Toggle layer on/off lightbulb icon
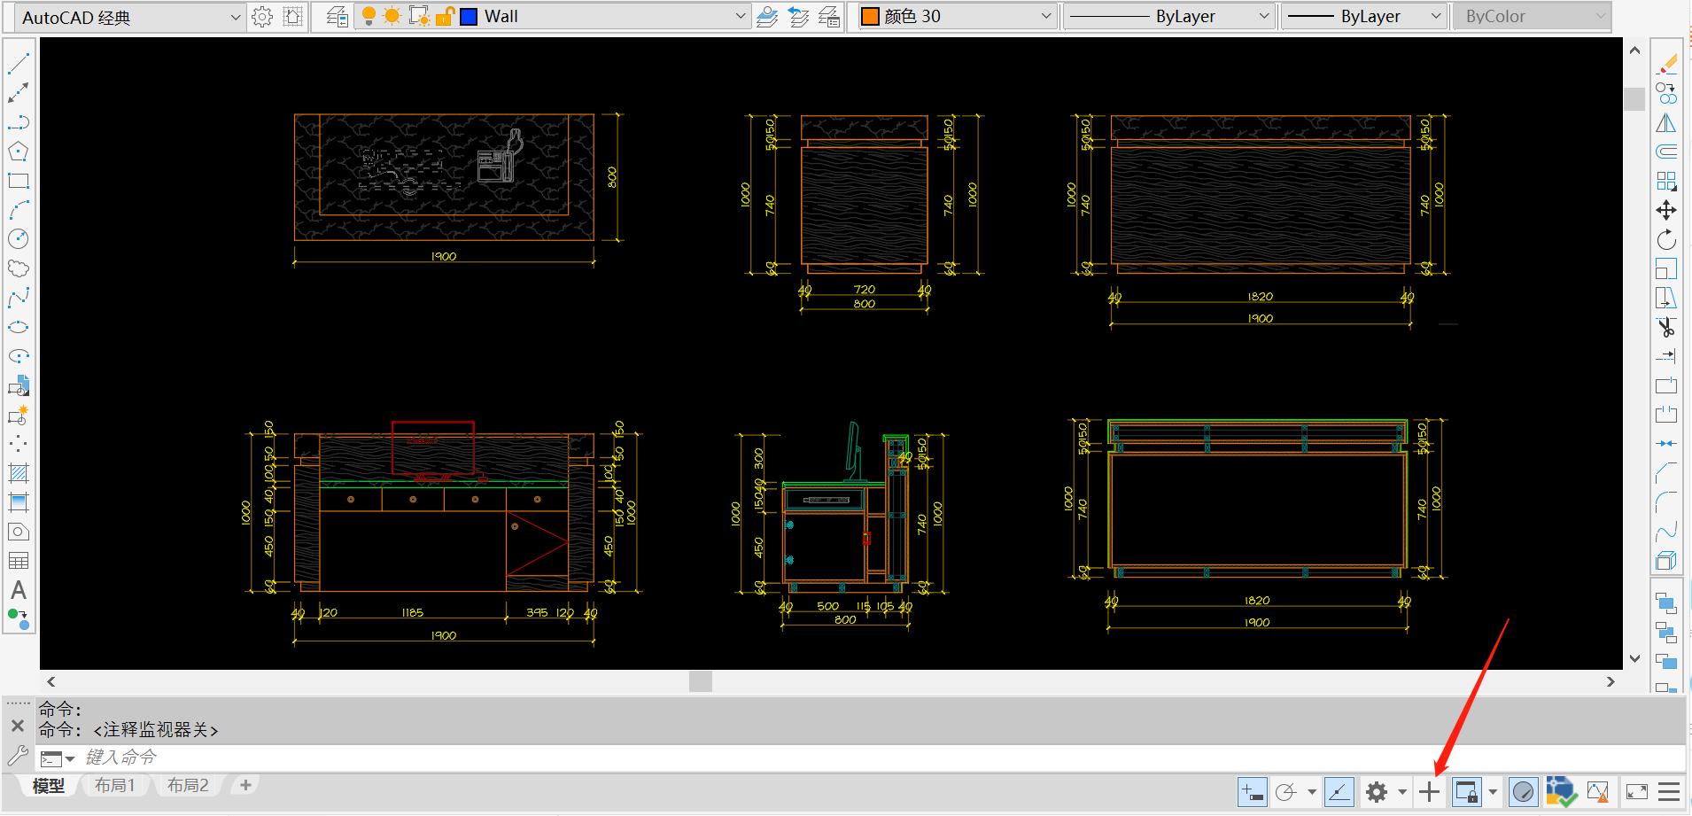 (369, 16)
